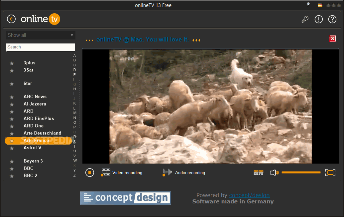Viewport: 344px width, 217px height.
Task: Favorite the ABC News star
Action: 12,97
